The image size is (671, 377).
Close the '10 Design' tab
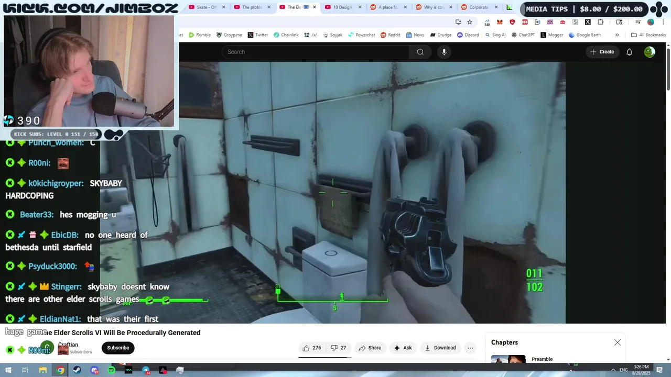360,7
